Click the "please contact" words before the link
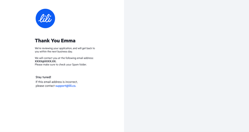Viewport: 249px width, 132px height. point(45,86)
